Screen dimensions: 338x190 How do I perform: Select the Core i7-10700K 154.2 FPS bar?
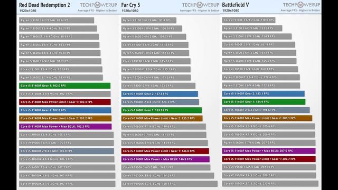167,176
